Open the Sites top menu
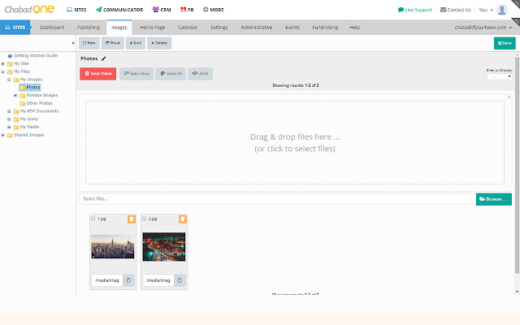The image size is (520, 325). coord(76,10)
